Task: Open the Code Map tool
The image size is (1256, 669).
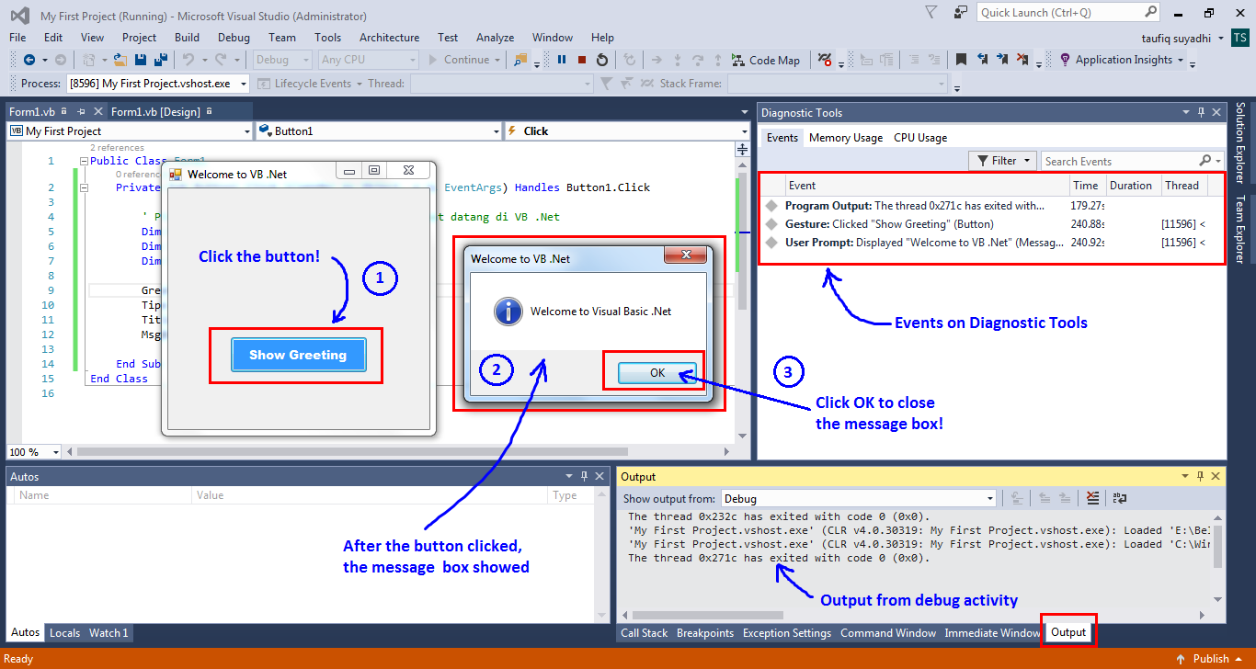Action: [767, 61]
